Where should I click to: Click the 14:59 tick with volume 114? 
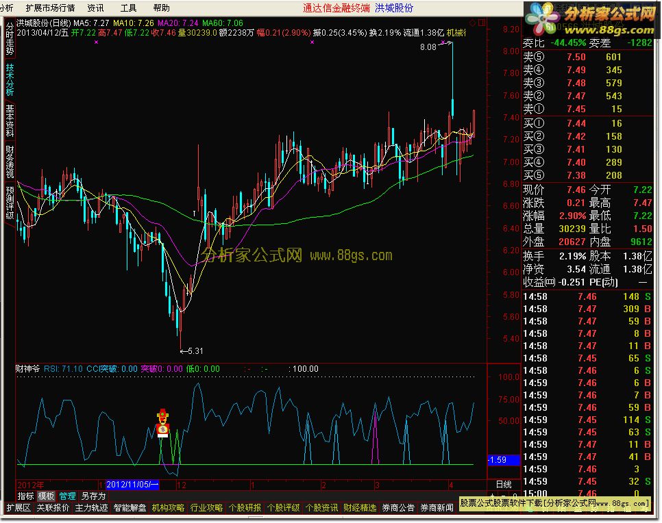pos(587,420)
